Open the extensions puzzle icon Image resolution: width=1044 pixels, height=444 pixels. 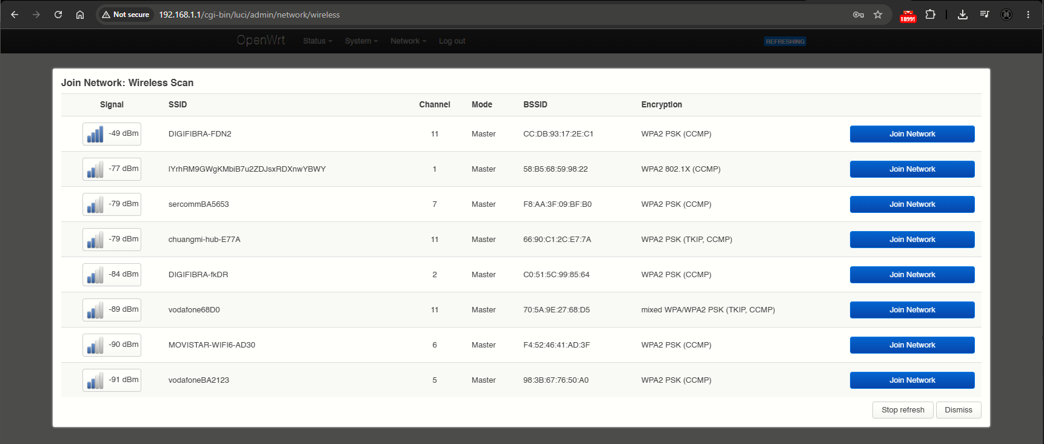coord(930,15)
